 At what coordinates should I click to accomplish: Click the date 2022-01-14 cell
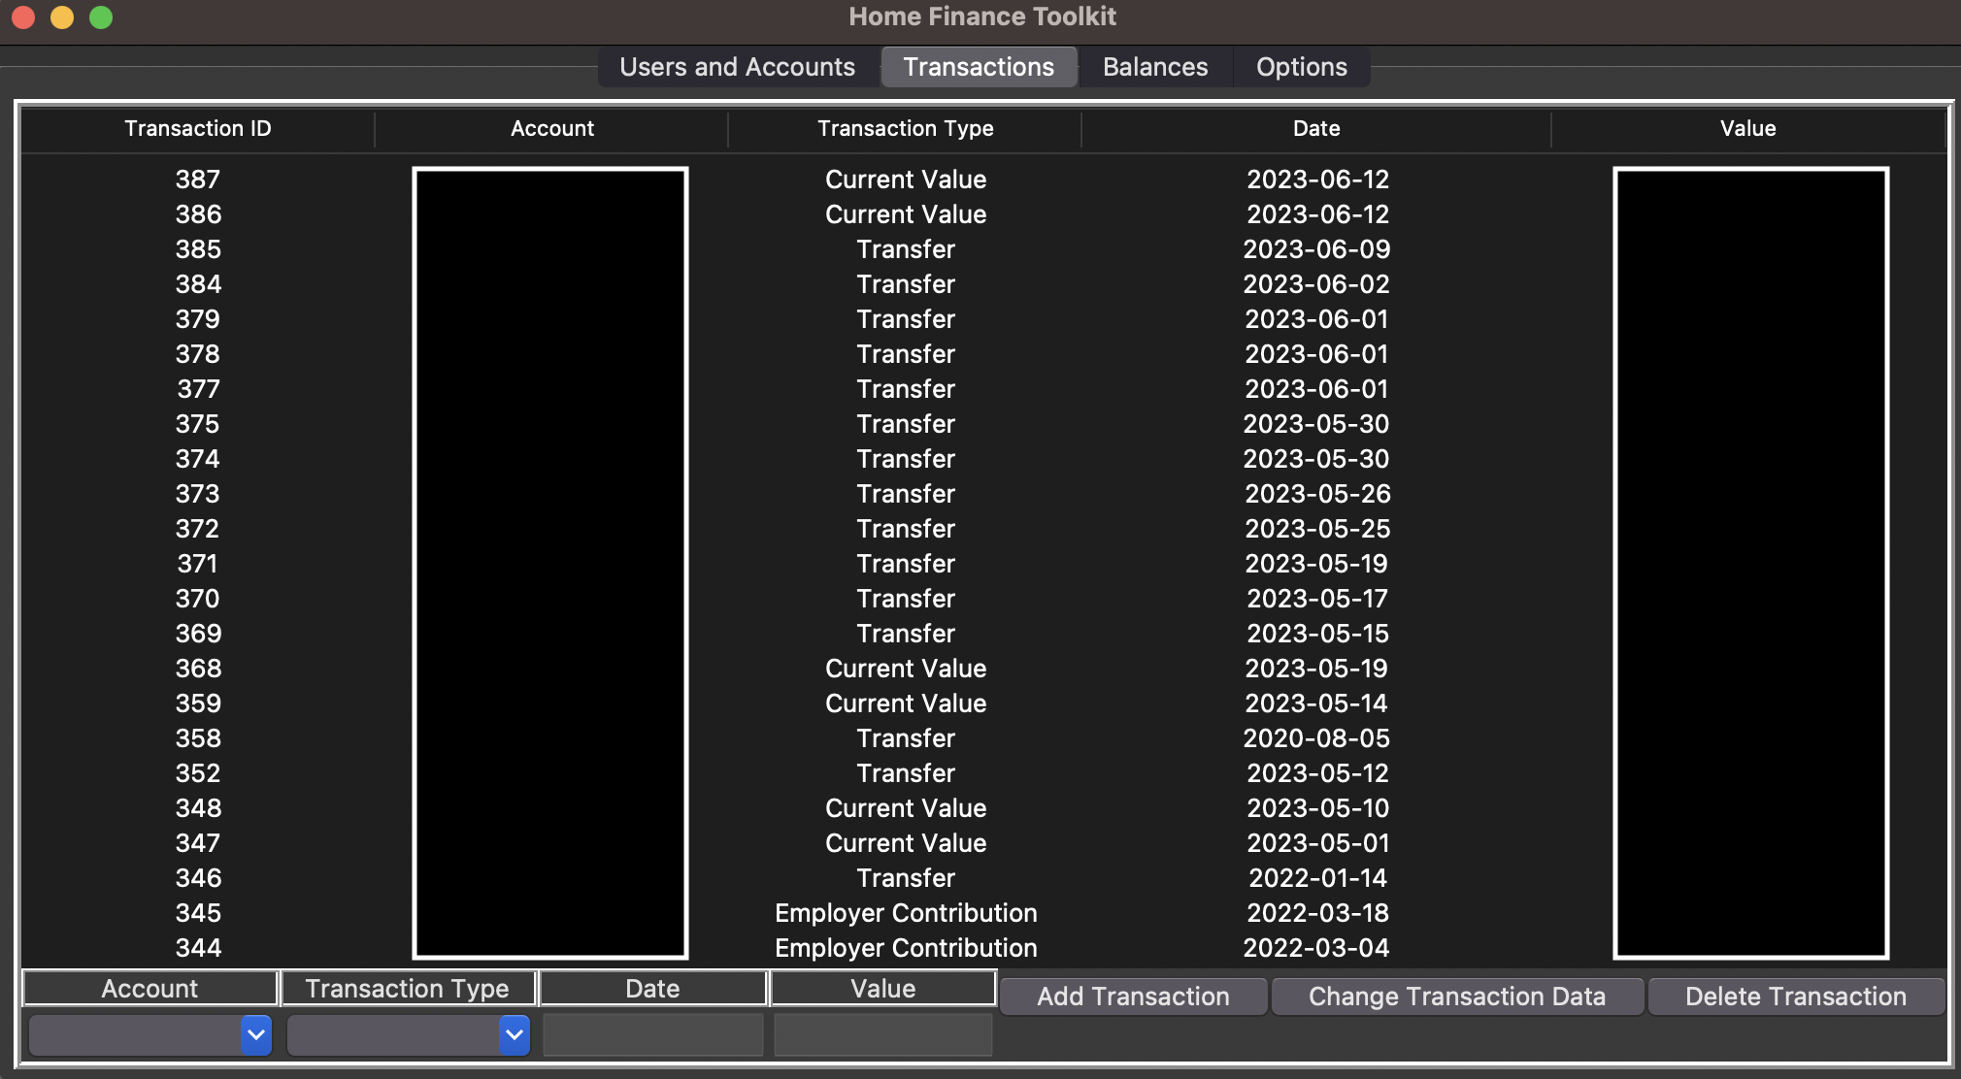coord(1317,878)
